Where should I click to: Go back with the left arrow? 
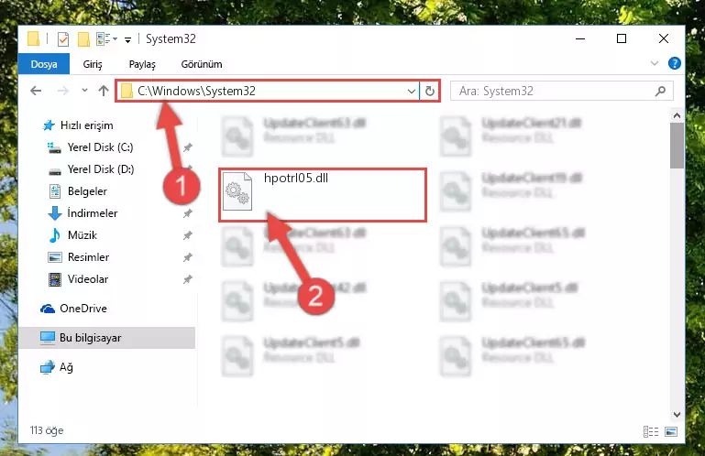(x=36, y=92)
